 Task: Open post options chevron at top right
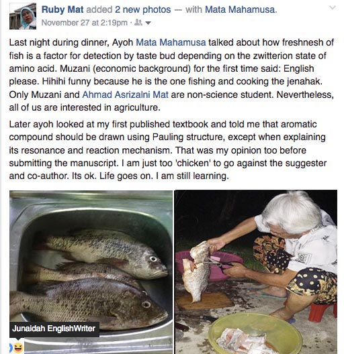(x=332, y=7)
